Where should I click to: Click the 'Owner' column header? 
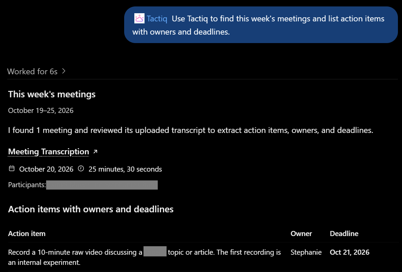301,234
